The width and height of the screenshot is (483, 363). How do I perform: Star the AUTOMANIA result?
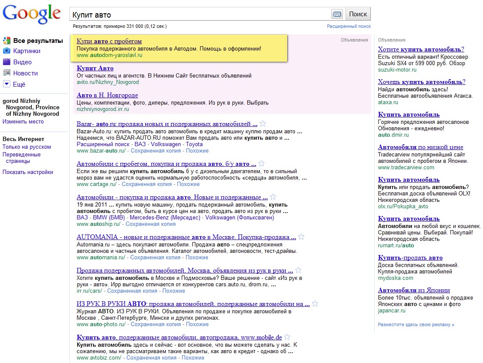pyautogui.click(x=301, y=237)
